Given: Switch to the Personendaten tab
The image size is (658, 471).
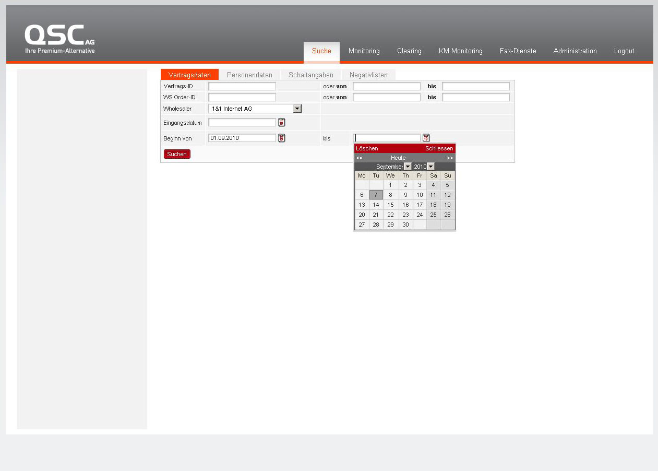Looking at the screenshot, I should [x=249, y=75].
